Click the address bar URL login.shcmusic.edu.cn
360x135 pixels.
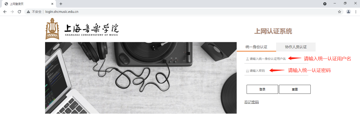[x=62, y=12]
